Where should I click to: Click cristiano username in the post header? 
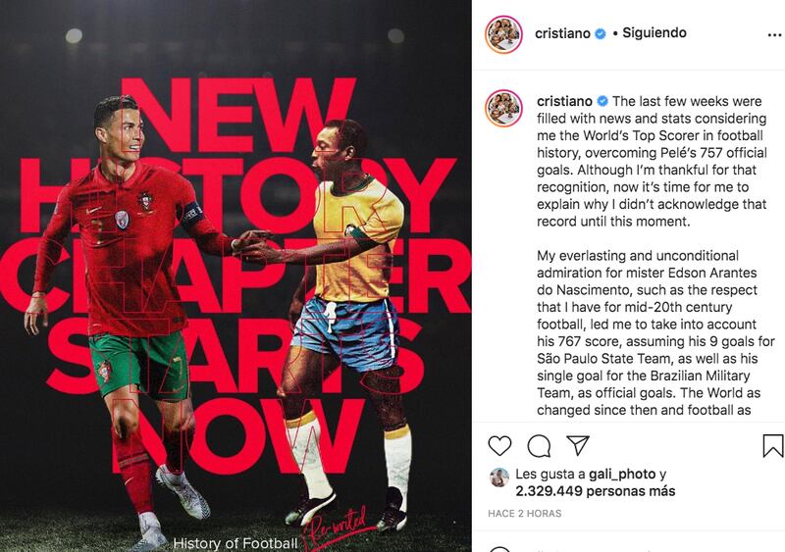coord(562,33)
